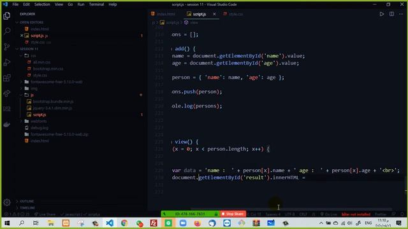The height and width of the screenshot is (229, 408).
Task: Open debug.log file in explorer
Action: pyautogui.click(x=40, y=128)
